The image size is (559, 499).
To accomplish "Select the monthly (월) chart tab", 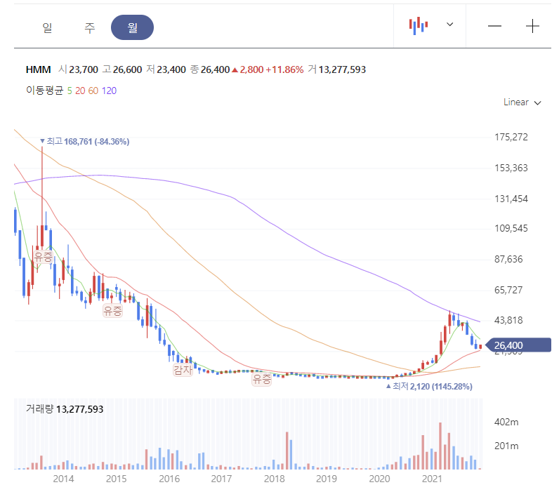I will click(x=132, y=27).
